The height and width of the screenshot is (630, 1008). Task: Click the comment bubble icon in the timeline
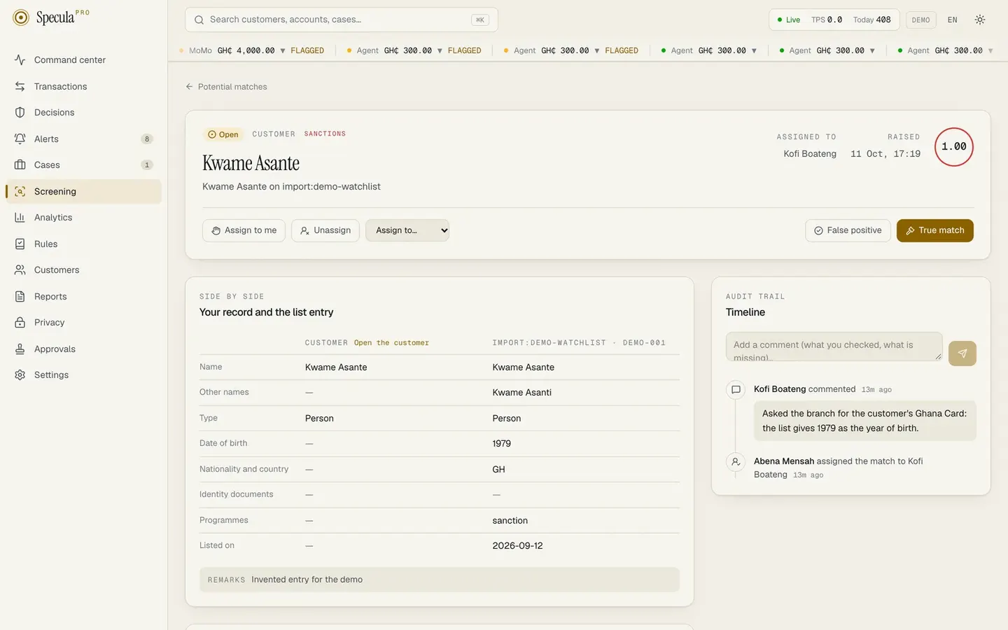736,389
